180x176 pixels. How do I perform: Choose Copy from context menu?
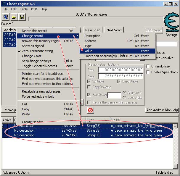48,109
